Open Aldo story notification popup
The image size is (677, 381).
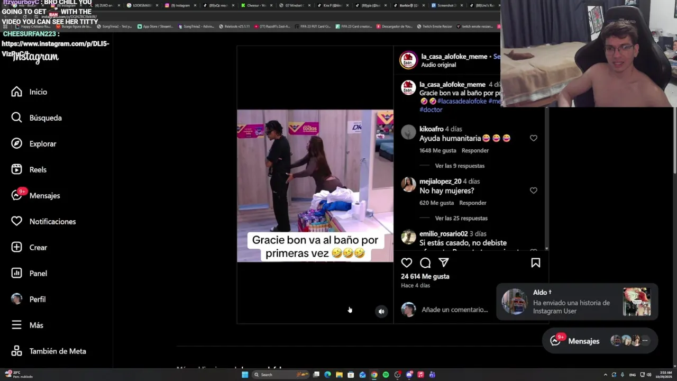[x=577, y=302]
